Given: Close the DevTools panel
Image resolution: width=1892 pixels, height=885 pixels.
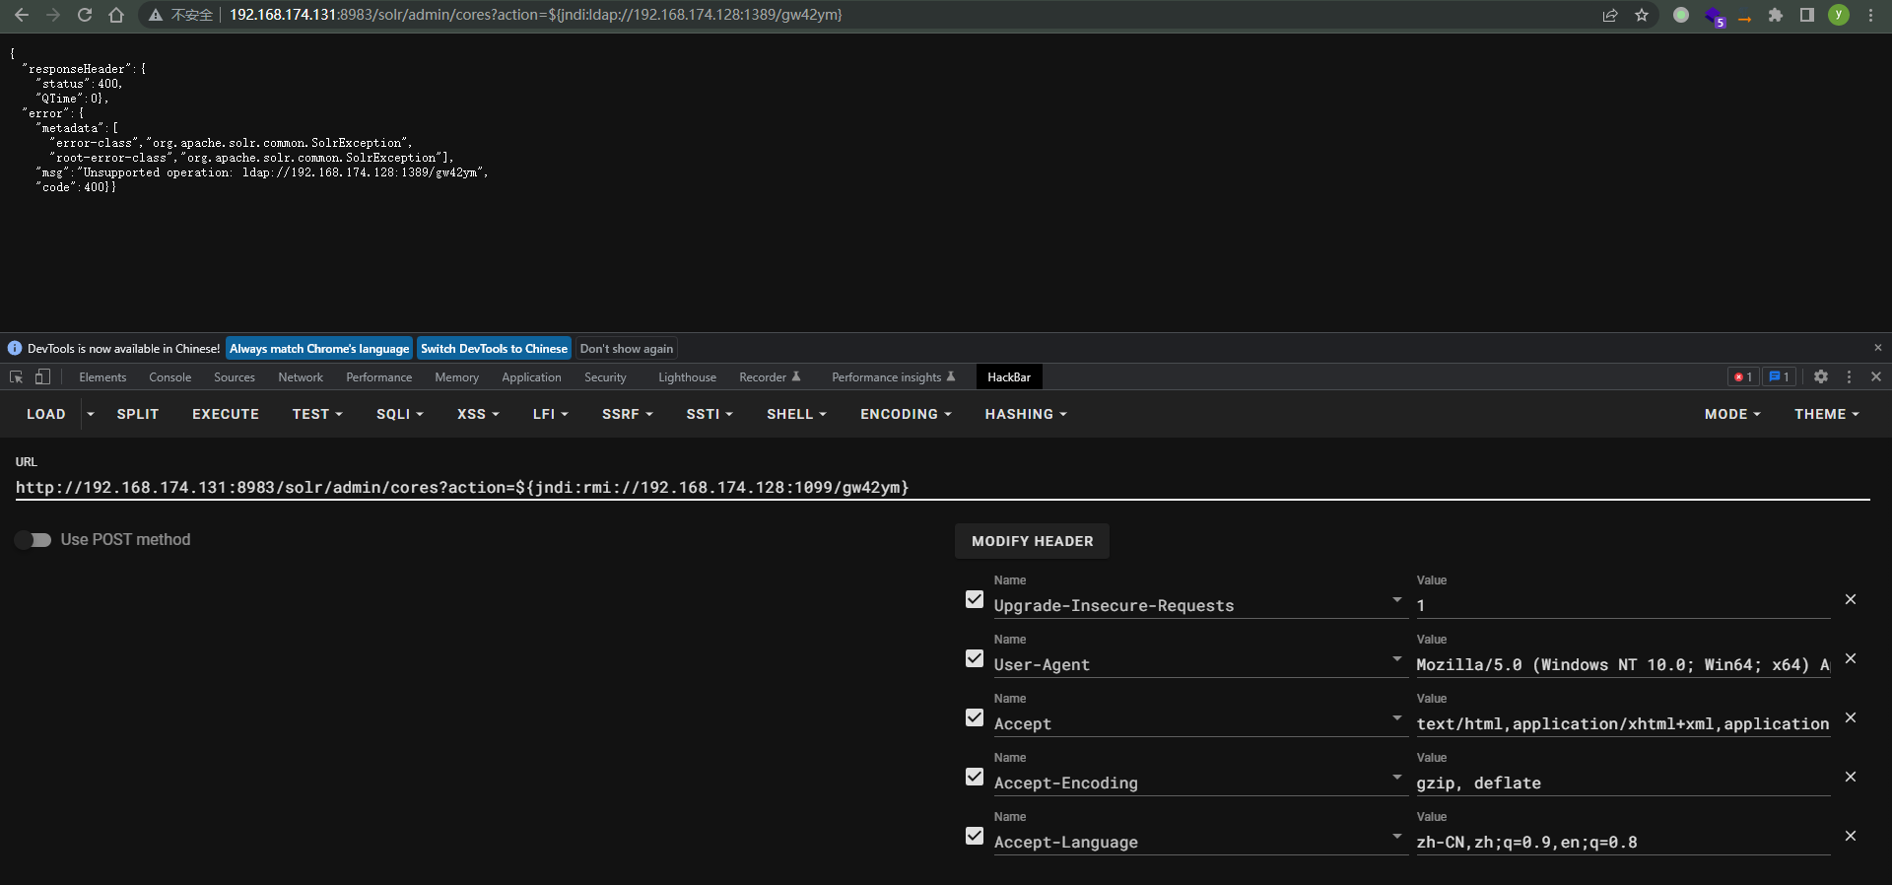Looking at the screenshot, I should point(1876,377).
